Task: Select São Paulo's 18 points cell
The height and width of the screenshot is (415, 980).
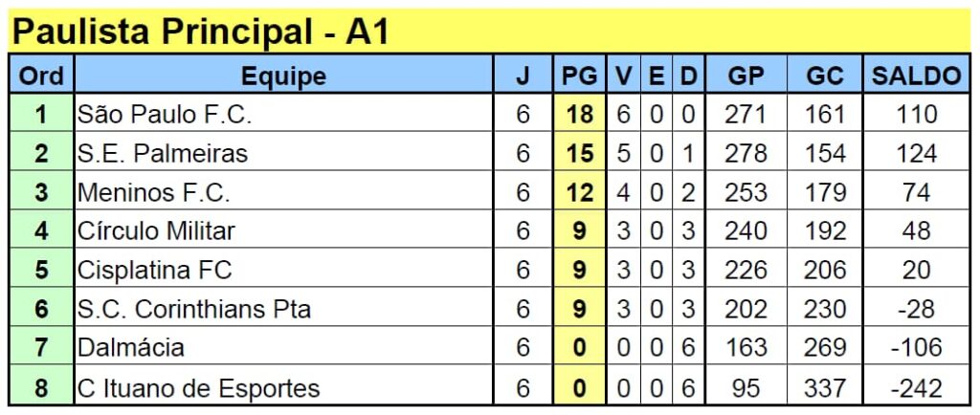Action: point(579,115)
